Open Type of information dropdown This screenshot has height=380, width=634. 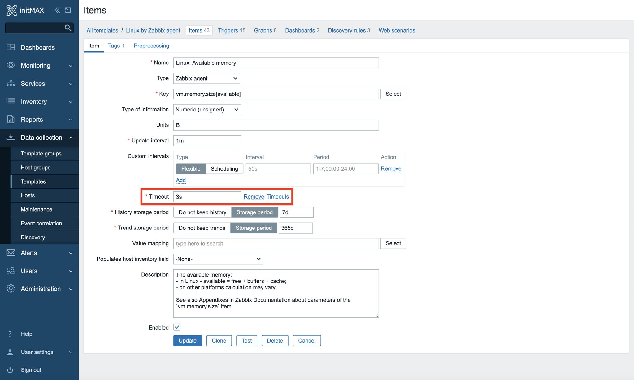click(x=207, y=110)
